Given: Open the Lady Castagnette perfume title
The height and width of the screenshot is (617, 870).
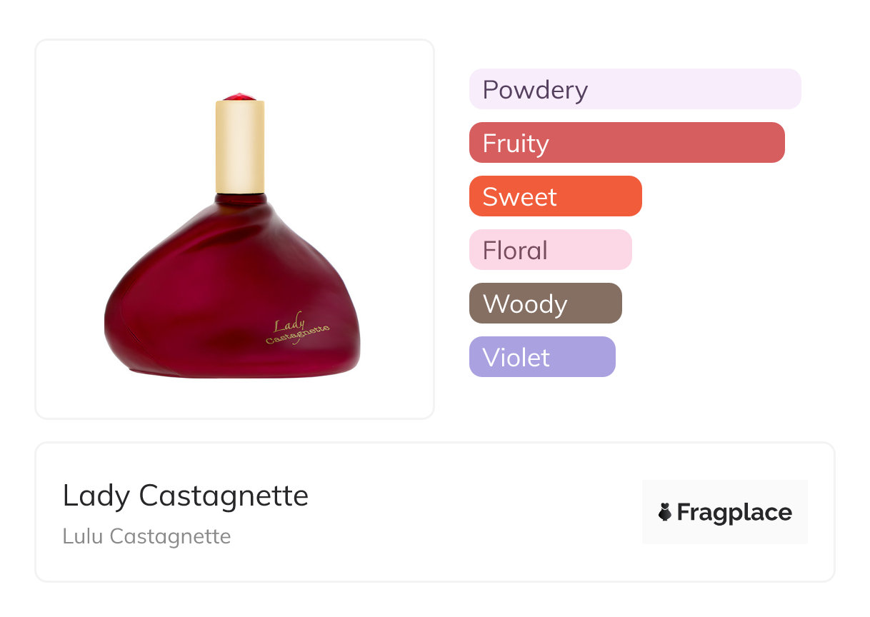Looking at the screenshot, I should pyautogui.click(x=186, y=496).
